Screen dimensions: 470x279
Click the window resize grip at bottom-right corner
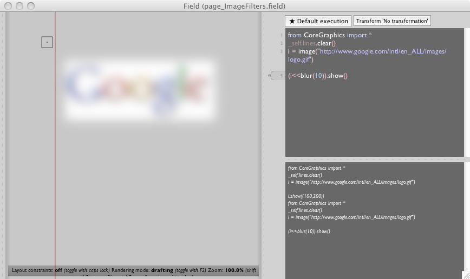tap(466, 275)
